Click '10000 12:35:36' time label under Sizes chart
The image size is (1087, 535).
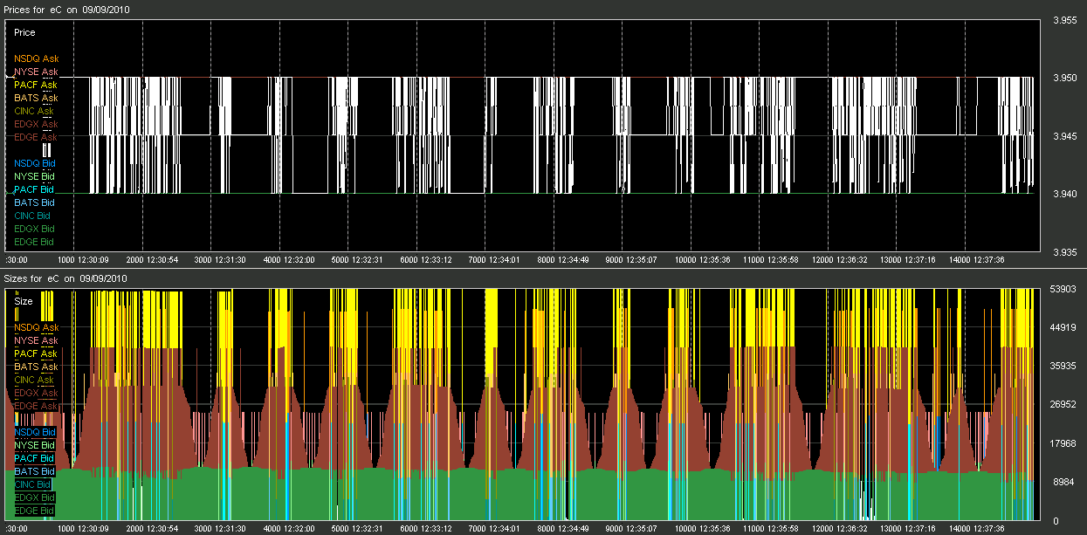(x=701, y=529)
